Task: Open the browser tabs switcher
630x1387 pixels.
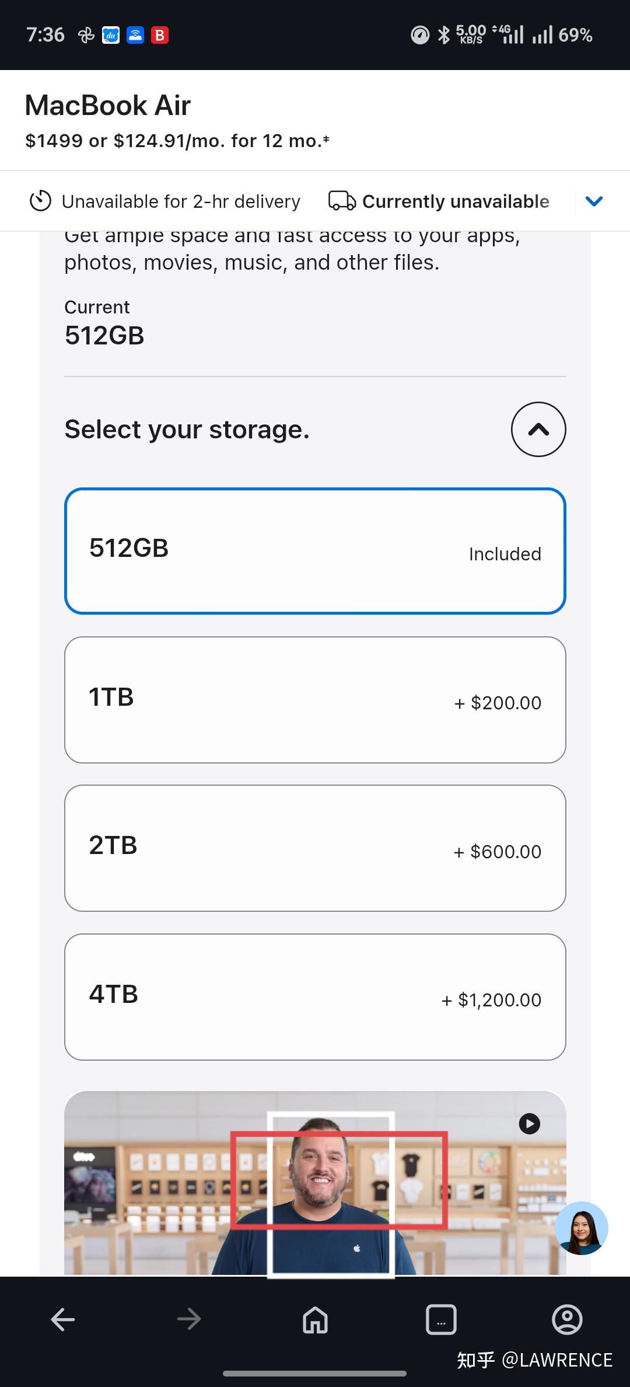Action: tap(441, 1319)
